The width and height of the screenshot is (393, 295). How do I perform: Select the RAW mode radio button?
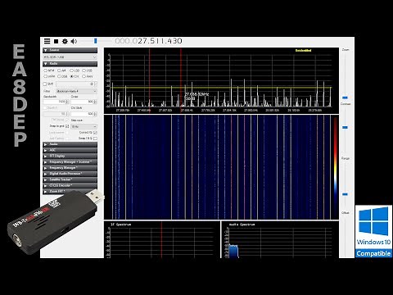click(x=84, y=76)
